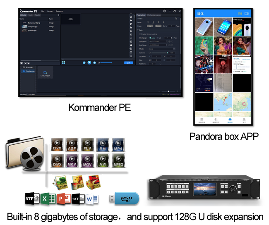This screenshot has height=225, width=269.
Task: Open the Mode Loop dropdown
Action: click(x=162, y=49)
